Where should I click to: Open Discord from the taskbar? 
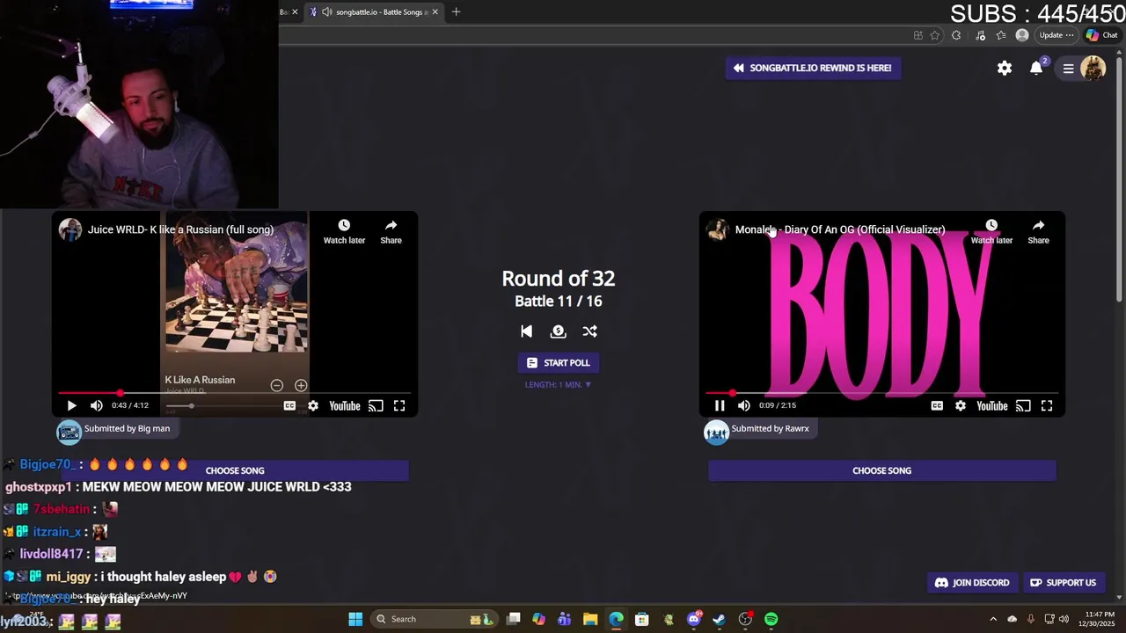click(x=694, y=619)
